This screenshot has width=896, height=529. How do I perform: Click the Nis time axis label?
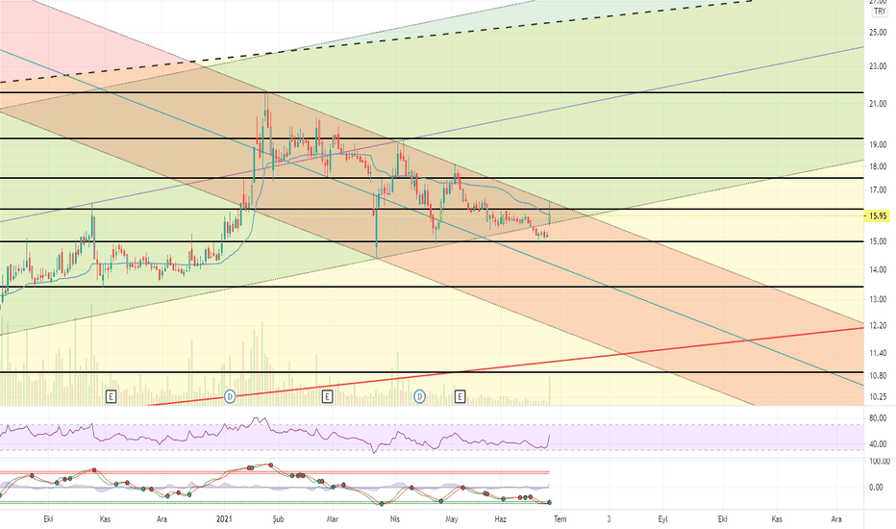click(x=394, y=519)
